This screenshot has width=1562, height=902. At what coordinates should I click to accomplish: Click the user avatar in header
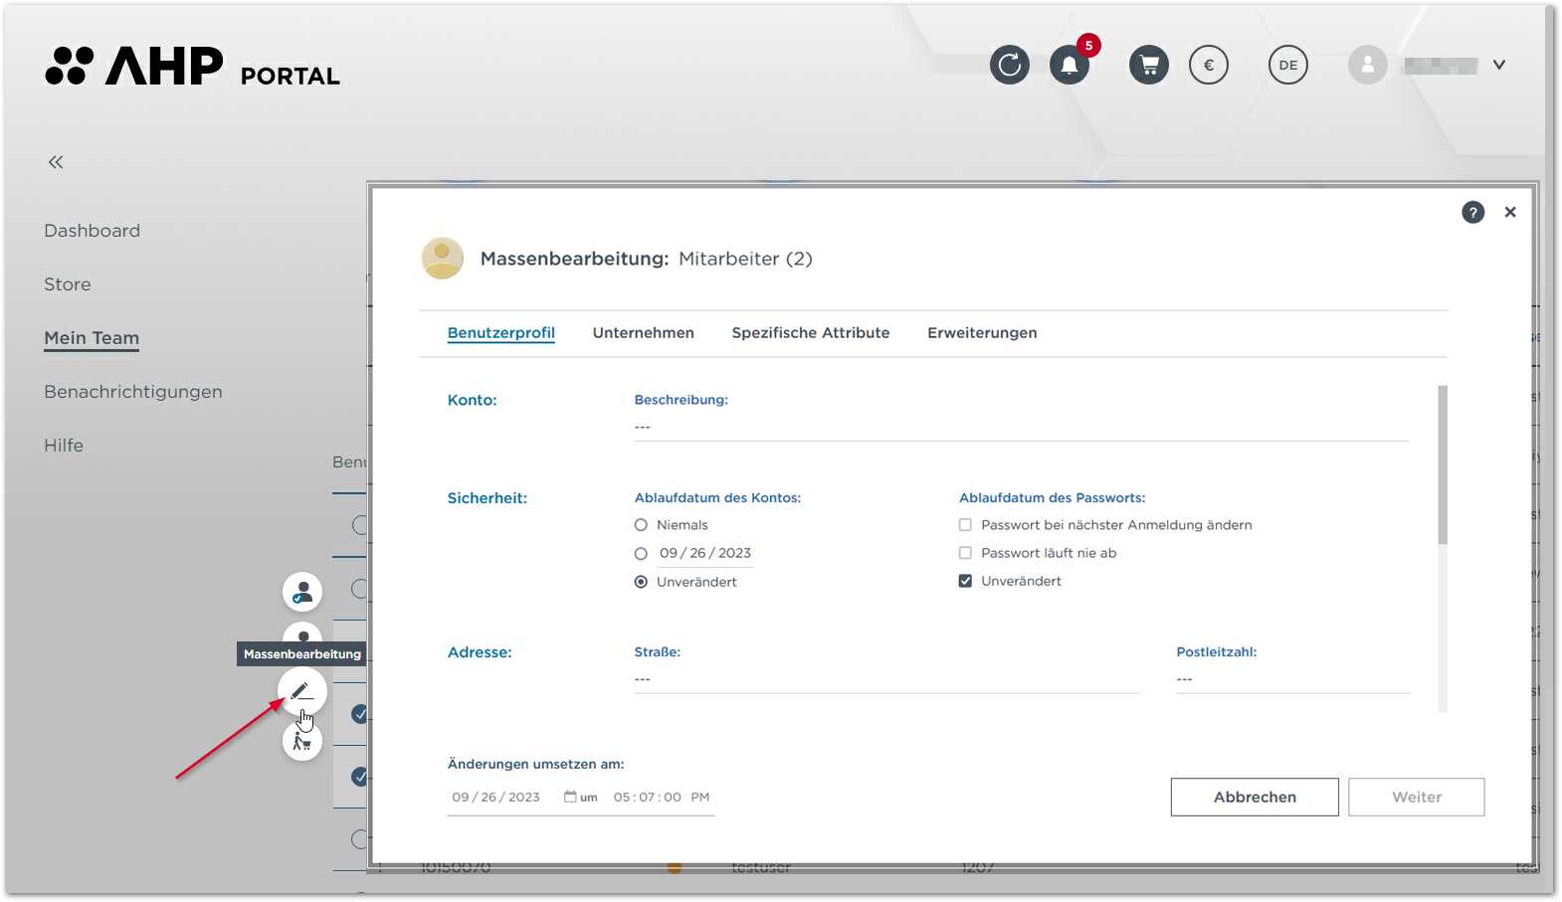pos(1368,66)
